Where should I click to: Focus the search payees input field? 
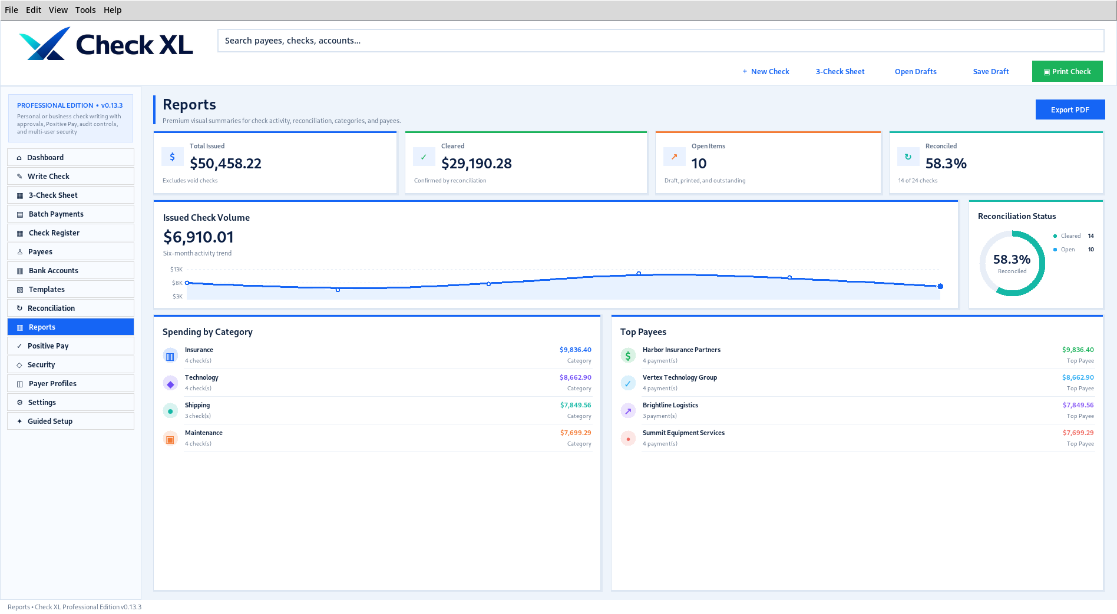[x=660, y=41]
